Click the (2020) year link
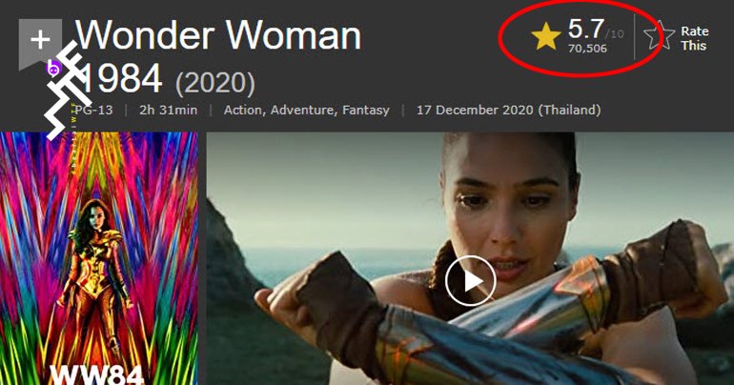 click(215, 83)
